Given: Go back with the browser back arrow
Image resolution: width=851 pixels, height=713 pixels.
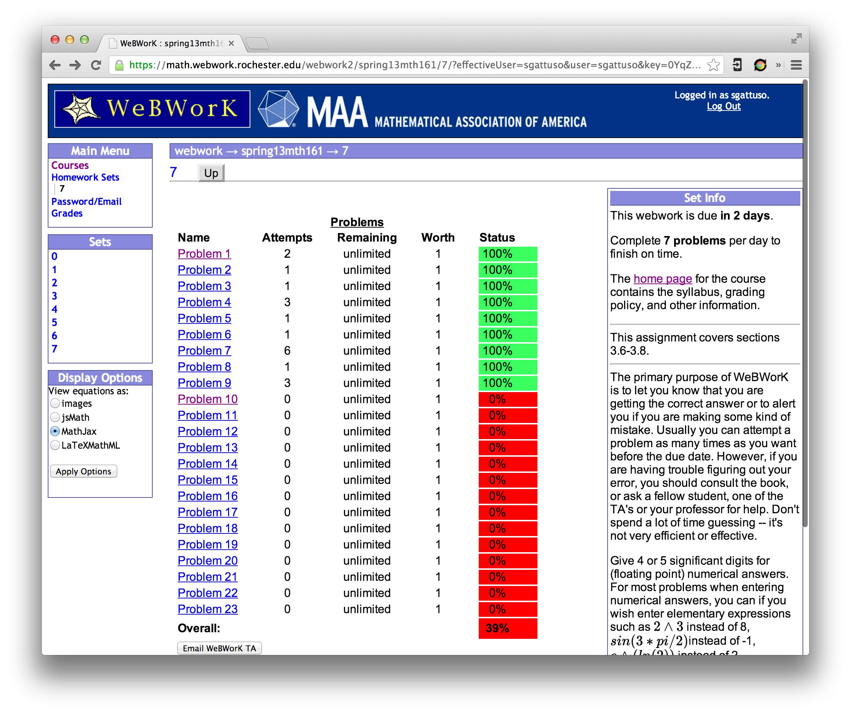Looking at the screenshot, I should click(x=55, y=65).
